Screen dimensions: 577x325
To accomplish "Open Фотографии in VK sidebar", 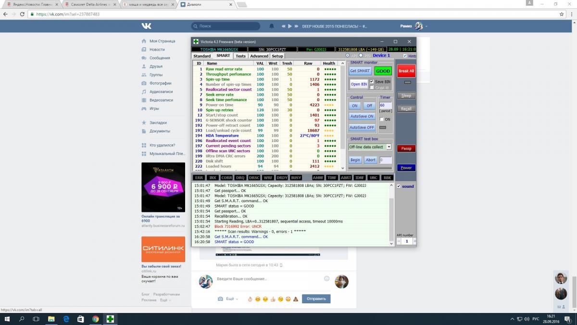I will pos(160,83).
